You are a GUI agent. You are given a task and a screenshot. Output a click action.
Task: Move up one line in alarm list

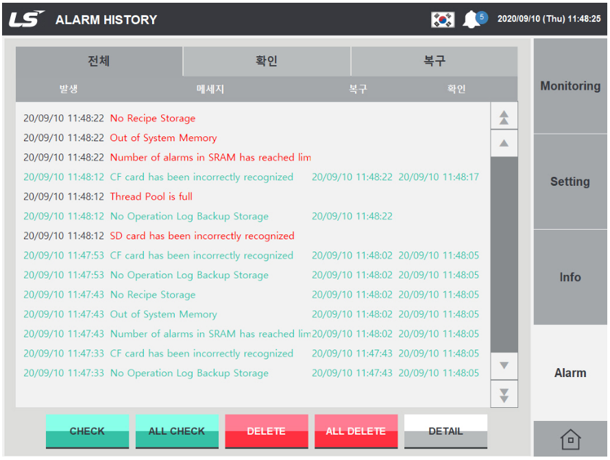[504, 143]
